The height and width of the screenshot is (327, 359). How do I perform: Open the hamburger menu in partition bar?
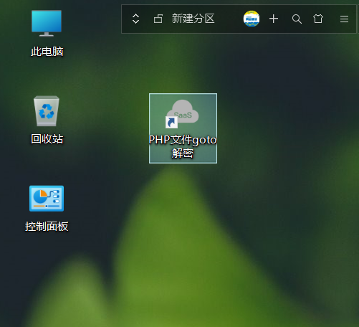pyautogui.click(x=344, y=19)
